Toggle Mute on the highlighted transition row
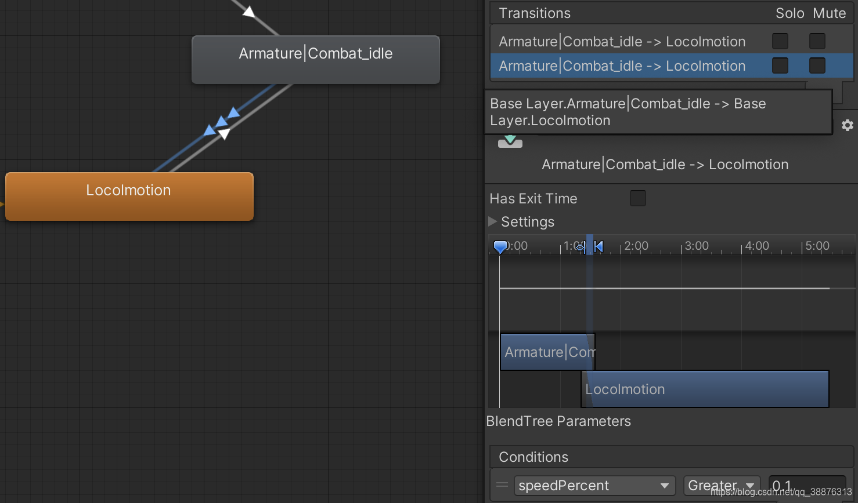This screenshot has width=858, height=503. [x=817, y=65]
